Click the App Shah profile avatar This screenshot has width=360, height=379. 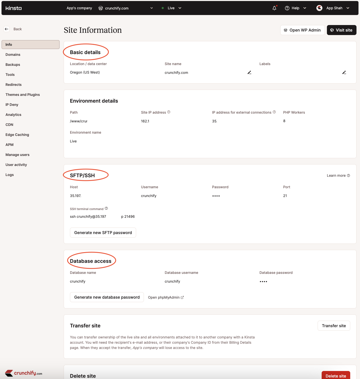(319, 8)
